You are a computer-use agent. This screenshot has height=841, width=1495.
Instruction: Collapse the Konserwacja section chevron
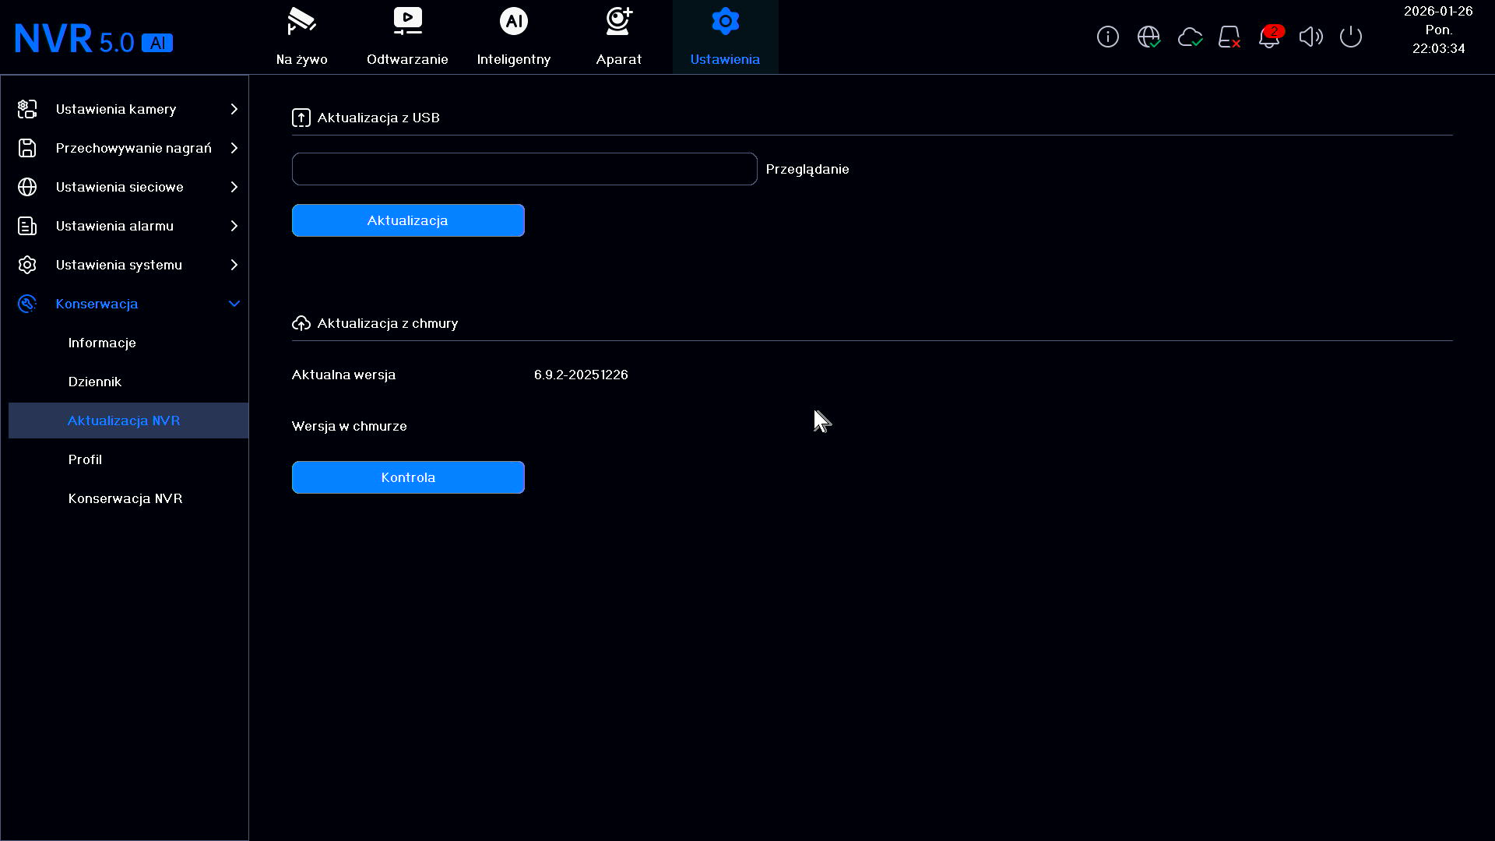[234, 304]
